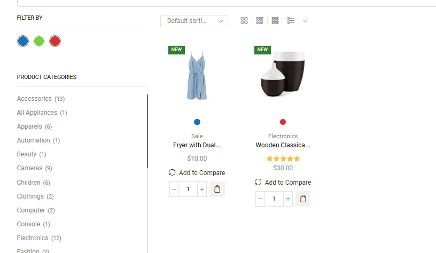
Task: Open the Wooden Classica product title
Action: point(283,145)
